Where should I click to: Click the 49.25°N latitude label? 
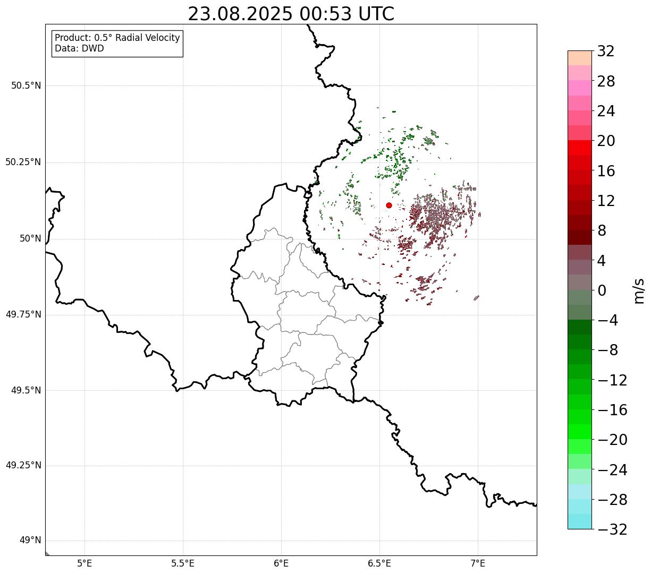pyautogui.click(x=23, y=465)
